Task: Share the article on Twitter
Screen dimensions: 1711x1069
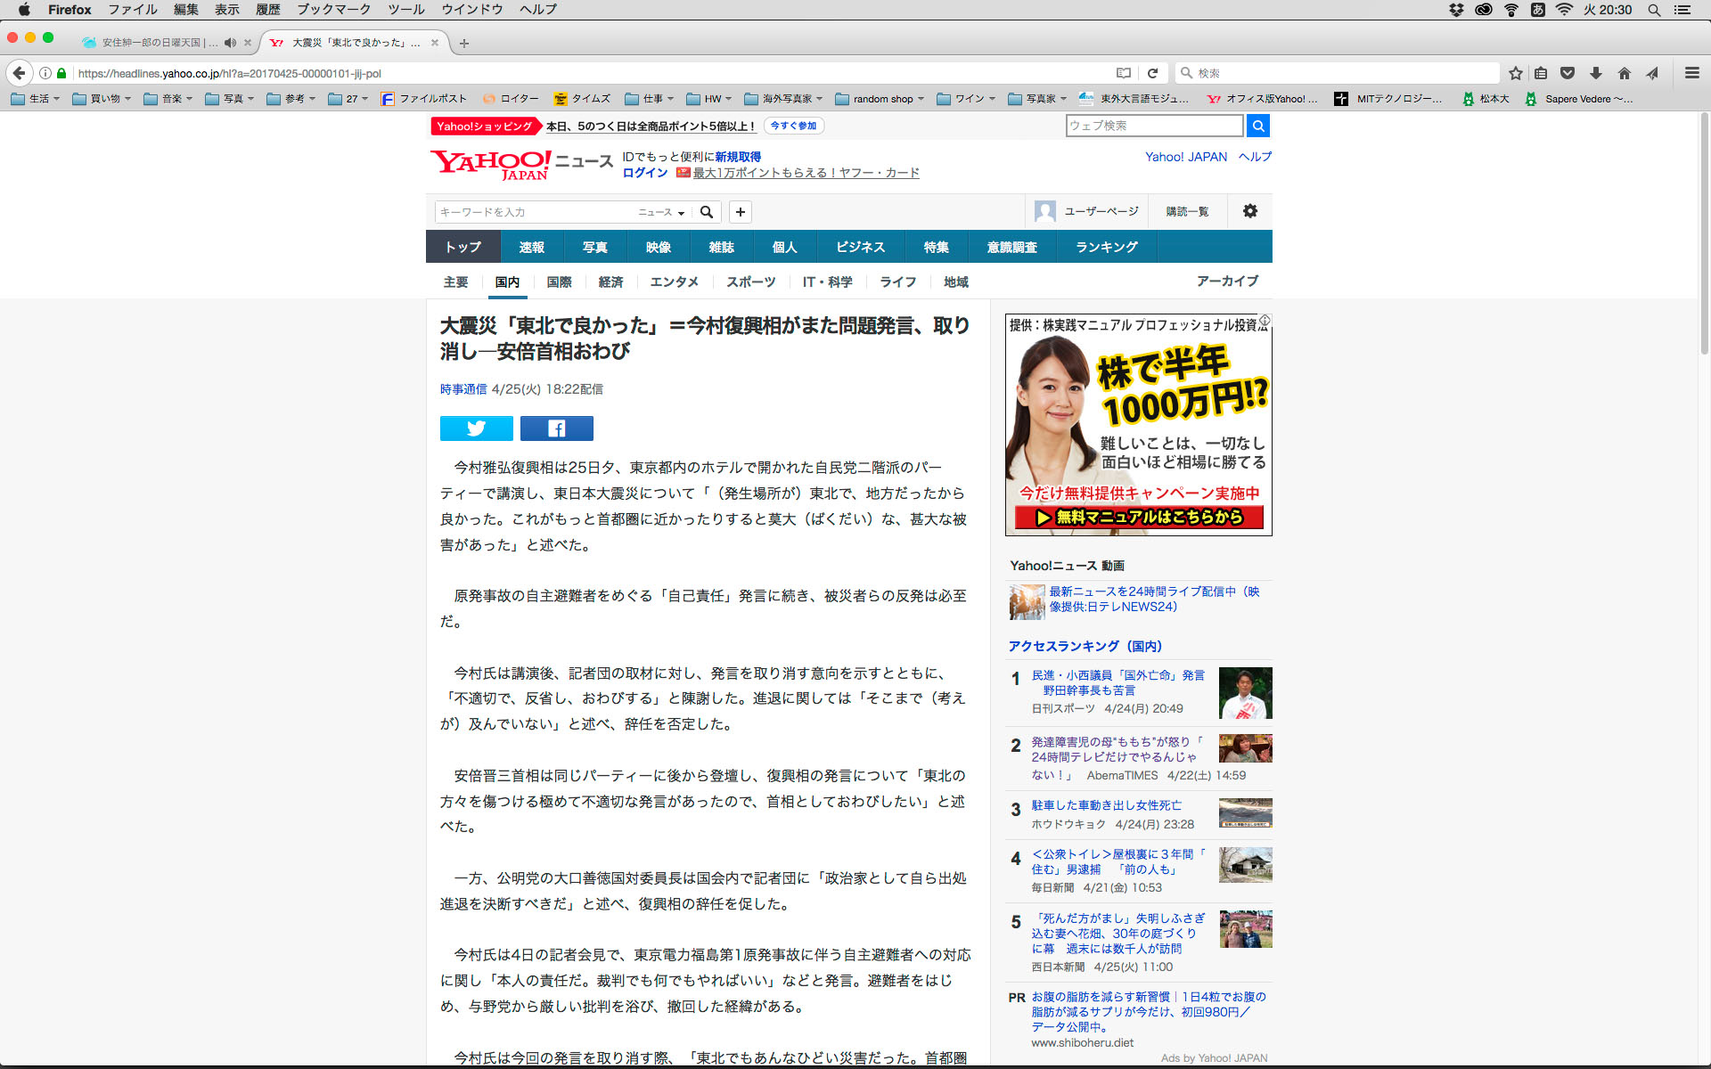Action: 476,428
